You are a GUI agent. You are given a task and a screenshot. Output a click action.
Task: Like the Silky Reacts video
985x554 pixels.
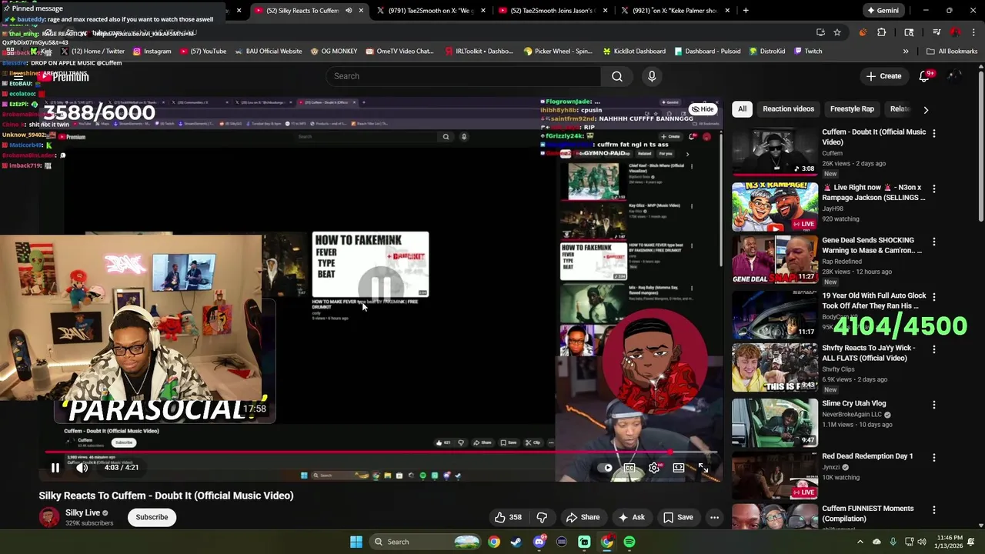tap(507, 518)
